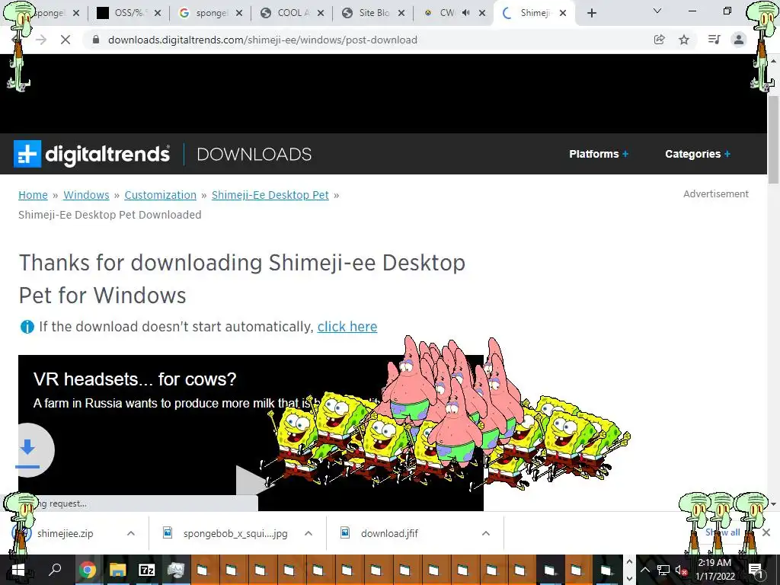Open the 'VR headsets... for cows?' video title
This screenshot has width=780, height=585.
coord(135,379)
